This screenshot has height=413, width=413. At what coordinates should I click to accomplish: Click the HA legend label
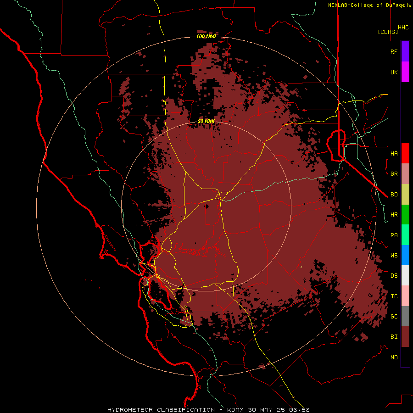(x=394, y=153)
